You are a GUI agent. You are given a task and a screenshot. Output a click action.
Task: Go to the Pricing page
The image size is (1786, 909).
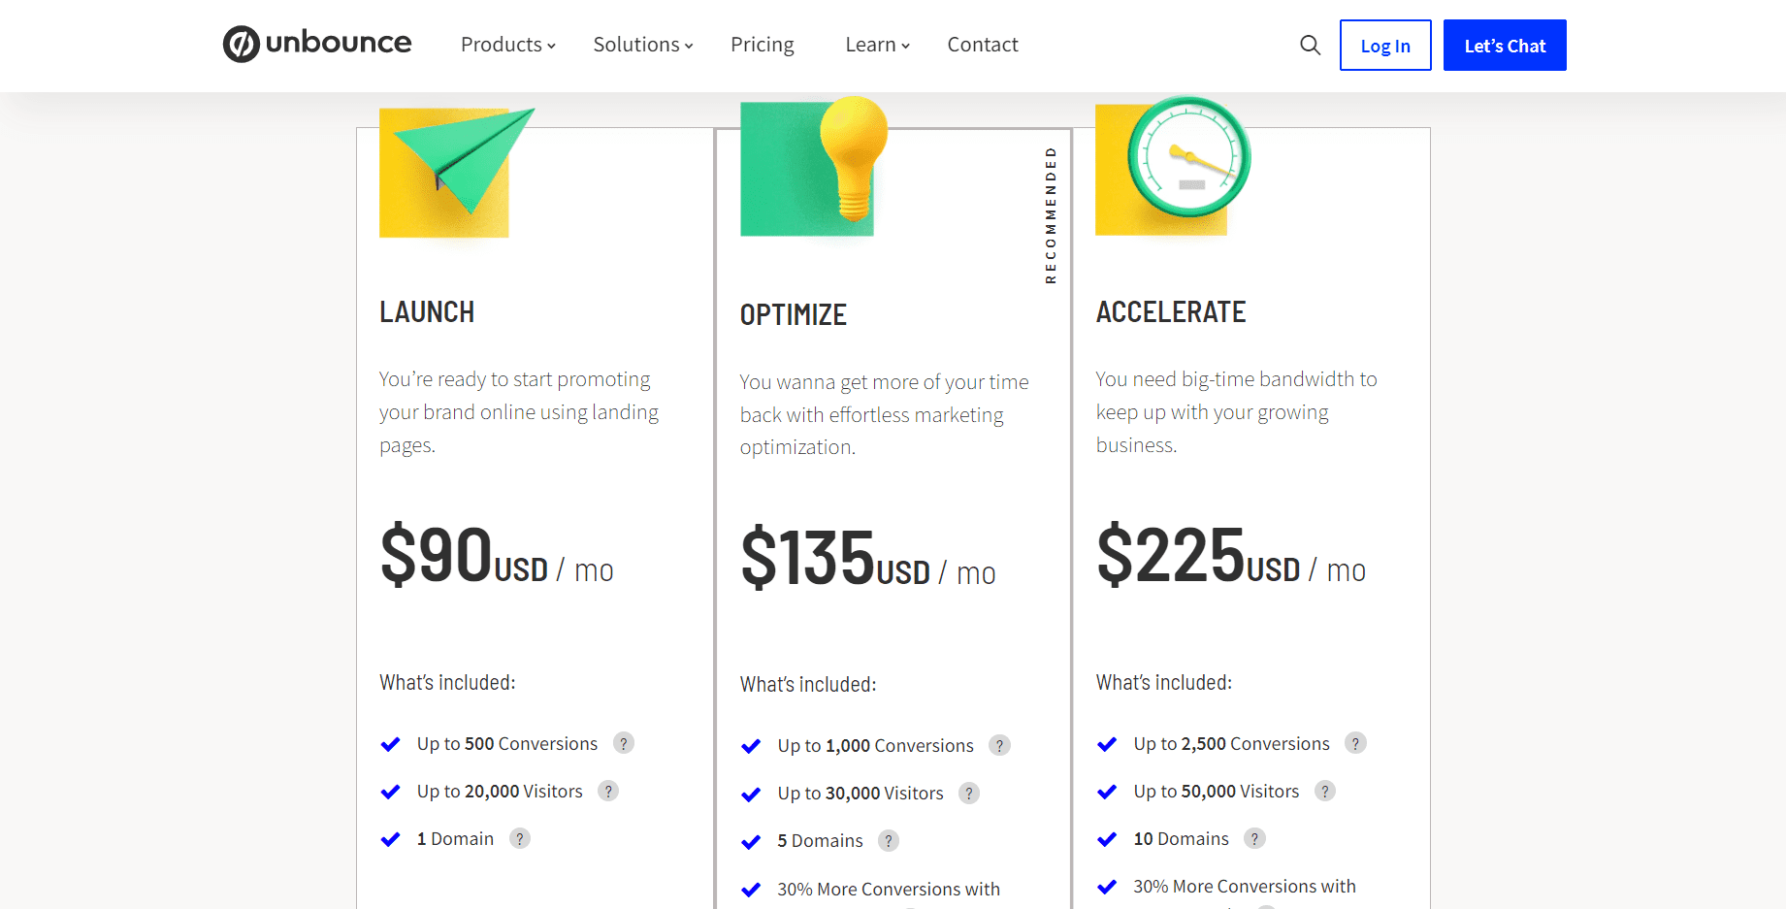[x=762, y=45]
